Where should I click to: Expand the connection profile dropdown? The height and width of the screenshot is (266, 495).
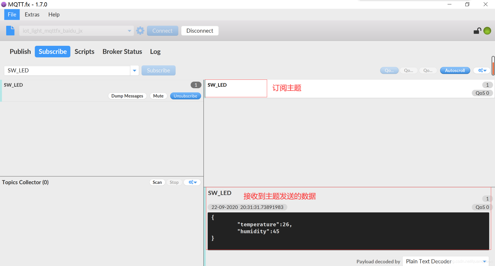tap(129, 31)
